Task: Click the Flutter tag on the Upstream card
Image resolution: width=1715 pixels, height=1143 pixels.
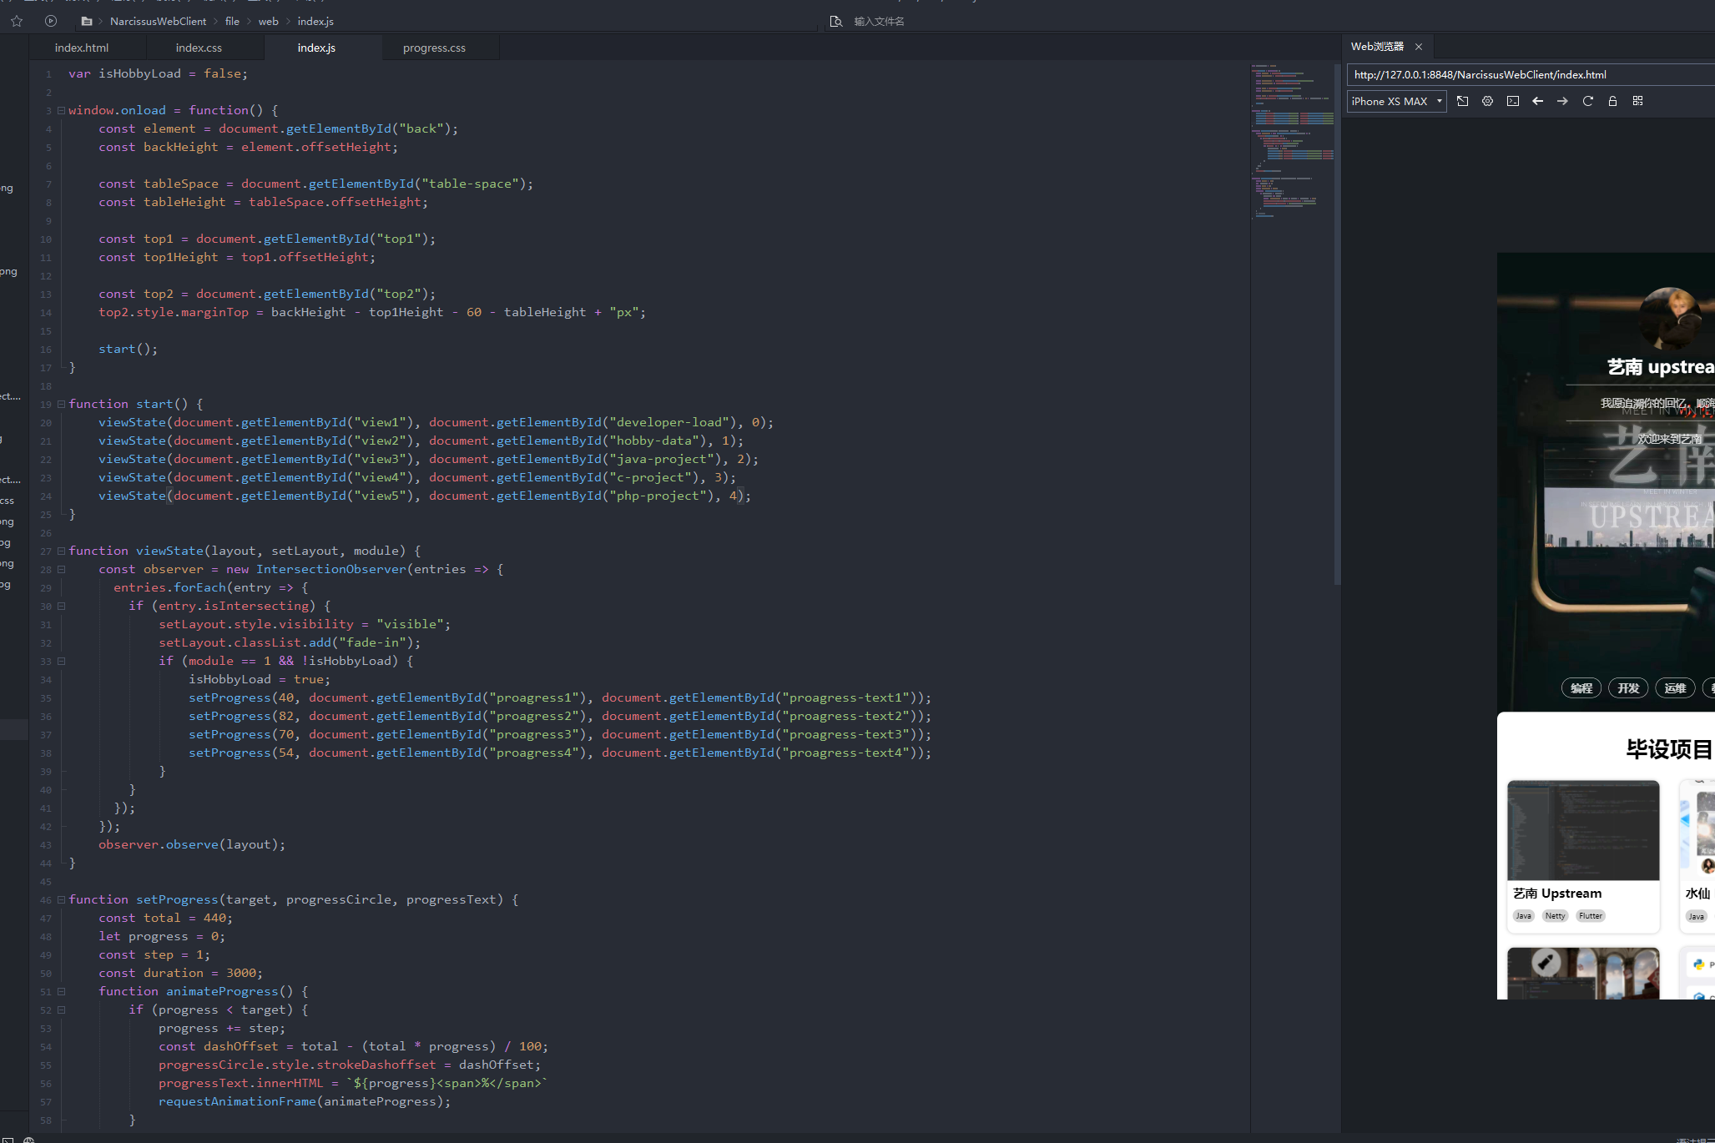Action: point(1591,916)
